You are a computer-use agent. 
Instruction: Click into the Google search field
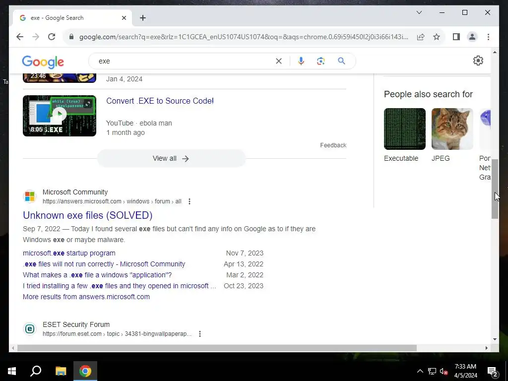coord(185,61)
